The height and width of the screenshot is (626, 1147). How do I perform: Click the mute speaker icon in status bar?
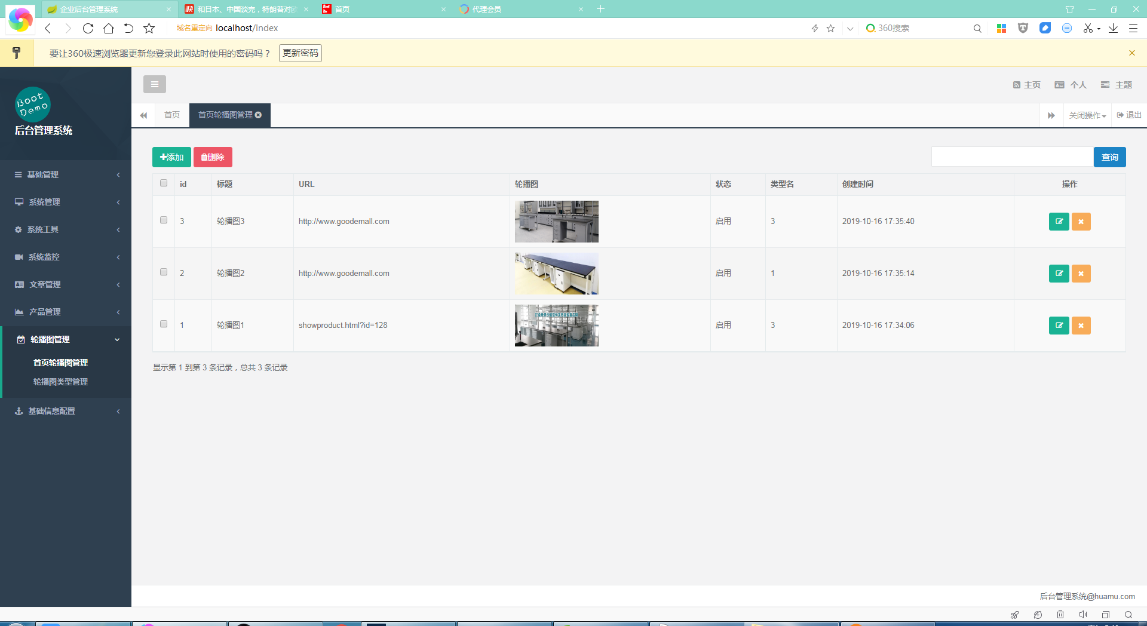coord(1083,615)
